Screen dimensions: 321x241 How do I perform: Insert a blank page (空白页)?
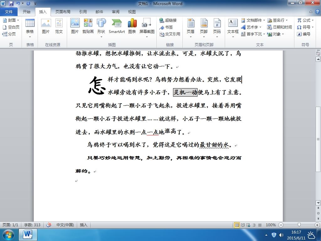11,27
